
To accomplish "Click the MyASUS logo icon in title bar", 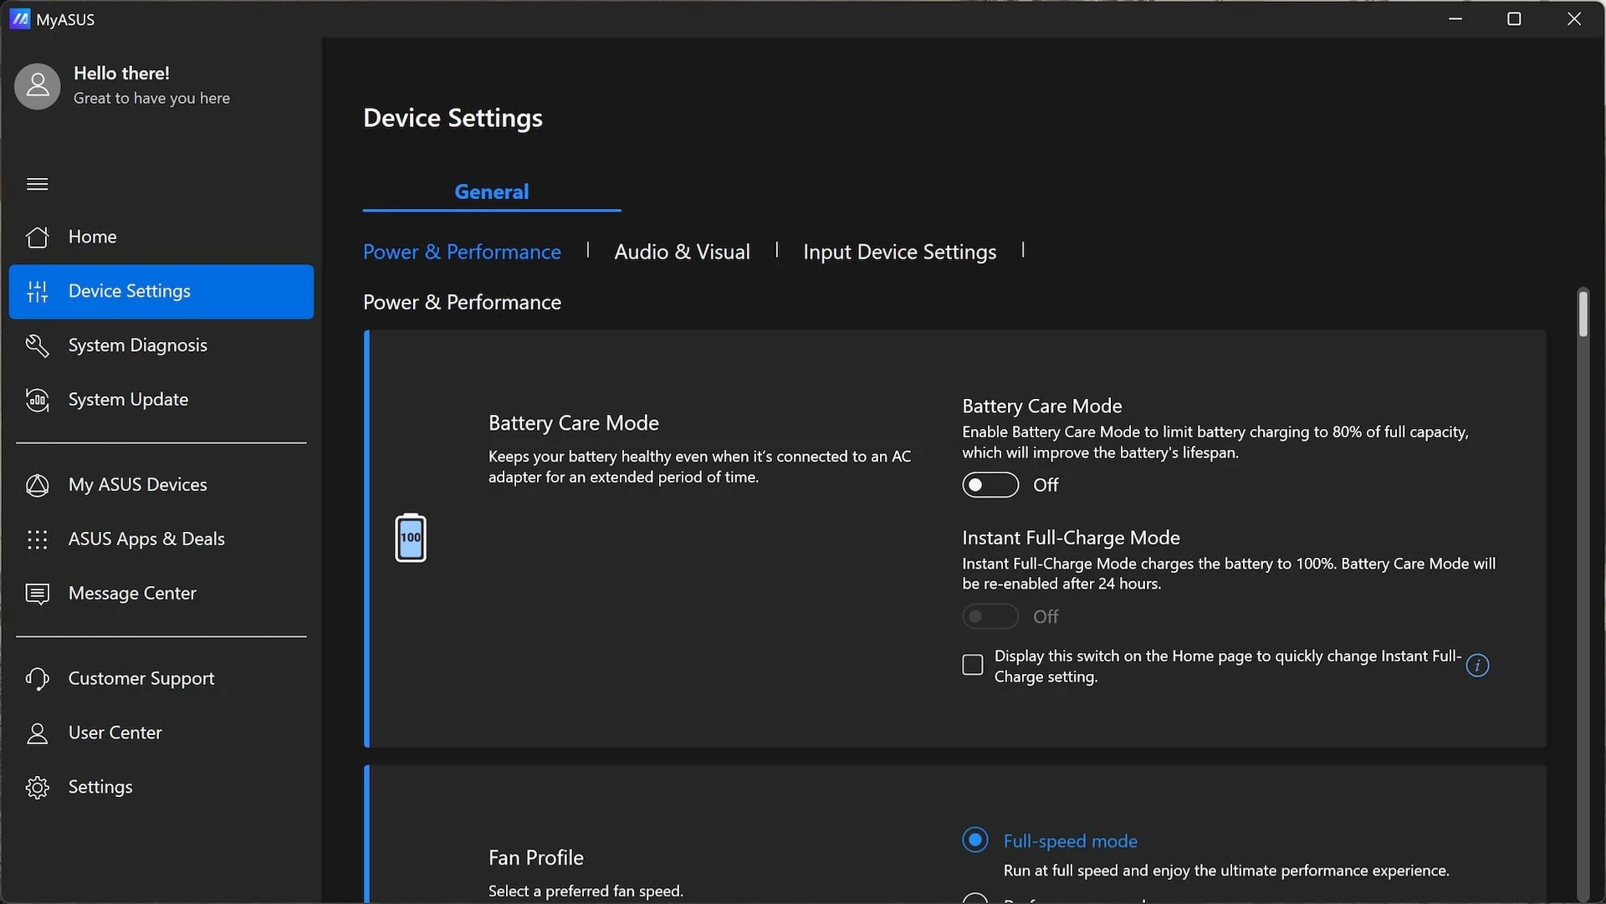I will tap(19, 19).
